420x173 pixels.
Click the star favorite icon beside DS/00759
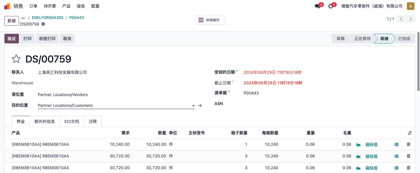(x=16, y=59)
